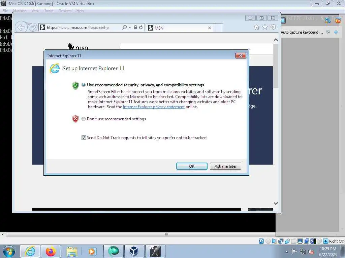This screenshot has height=258, width=345.
Task: Toggle Send Do Not Track requests checkbox
Action: [84, 137]
